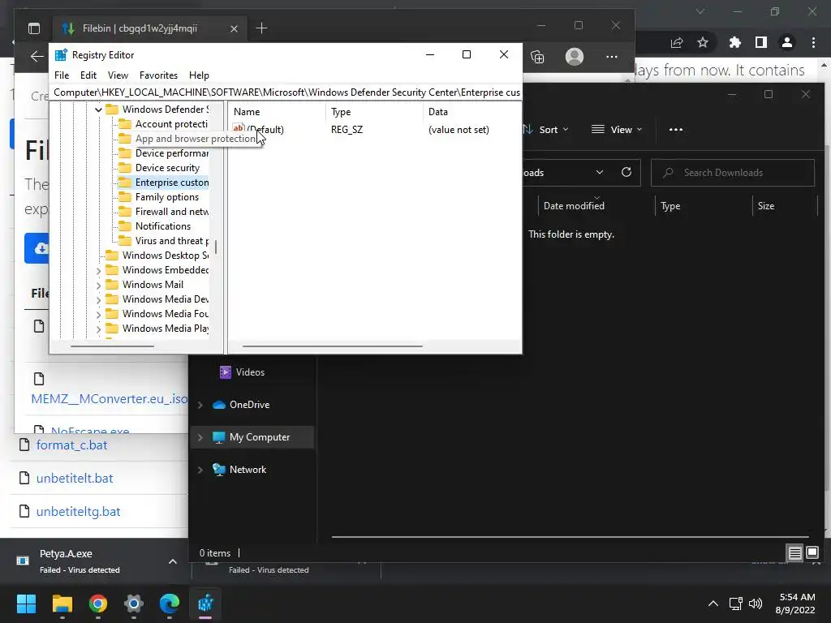Open the See more ellipsis in File Explorer

pyautogui.click(x=676, y=130)
